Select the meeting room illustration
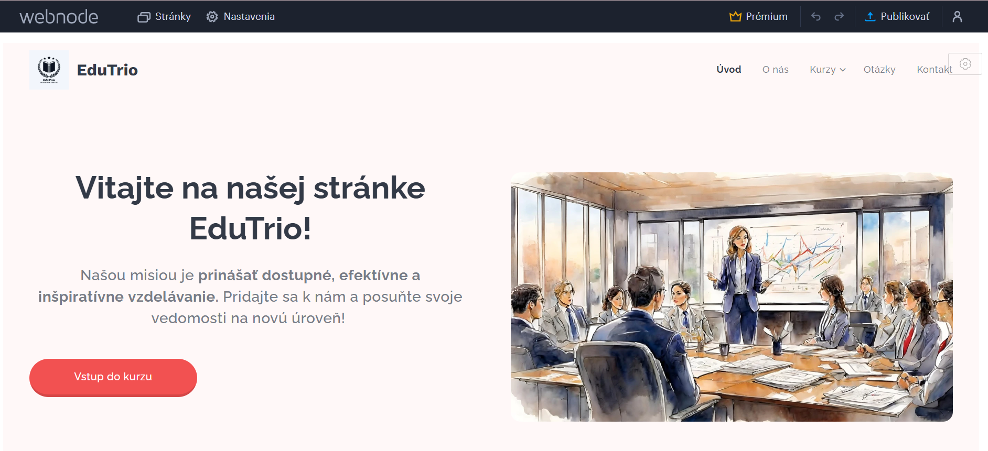Viewport: 988px width, 451px height. click(x=732, y=297)
